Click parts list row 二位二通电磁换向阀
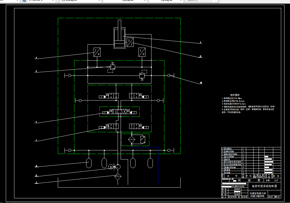 [x=251, y=164]
